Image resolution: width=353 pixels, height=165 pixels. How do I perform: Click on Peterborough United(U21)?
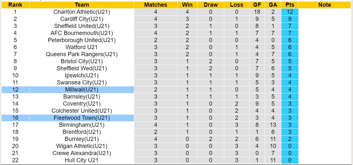click(82, 40)
